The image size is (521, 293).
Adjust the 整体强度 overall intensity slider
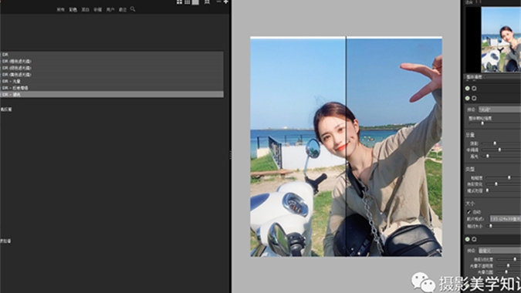coord(502,77)
